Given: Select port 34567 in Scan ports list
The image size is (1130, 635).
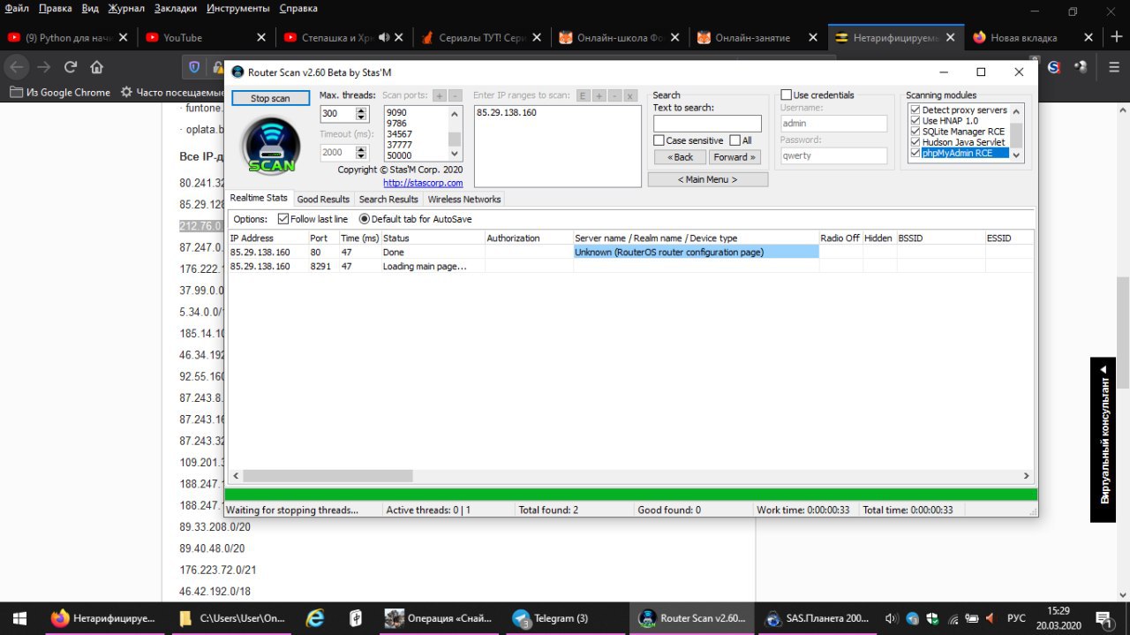Looking at the screenshot, I should (x=400, y=134).
